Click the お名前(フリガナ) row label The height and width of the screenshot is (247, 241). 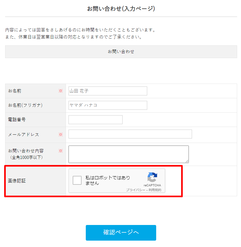(25, 105)
